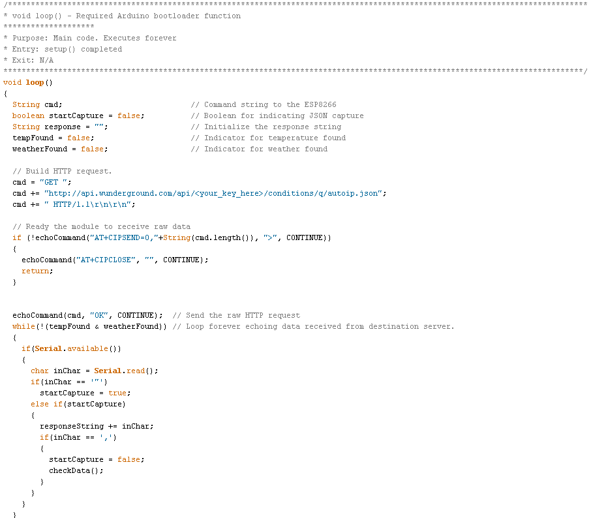Image resolution: width=591 pixels, height=518 pixels.
Task: Click the "return;" statement
Action: (37, 271)
